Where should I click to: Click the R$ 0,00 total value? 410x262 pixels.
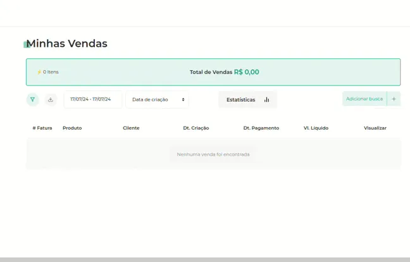coord(247,72)
